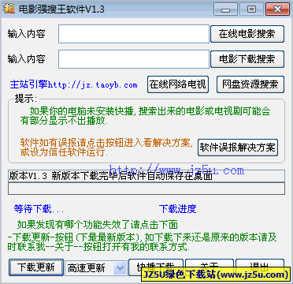Open the 主站引擎 http://jz.taoyb.com link

pos(73,84)
